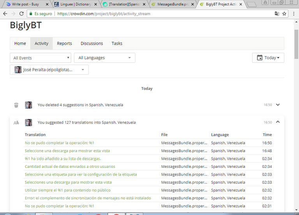Open the Today date filter
299x215 pixels.
(268, 58)
